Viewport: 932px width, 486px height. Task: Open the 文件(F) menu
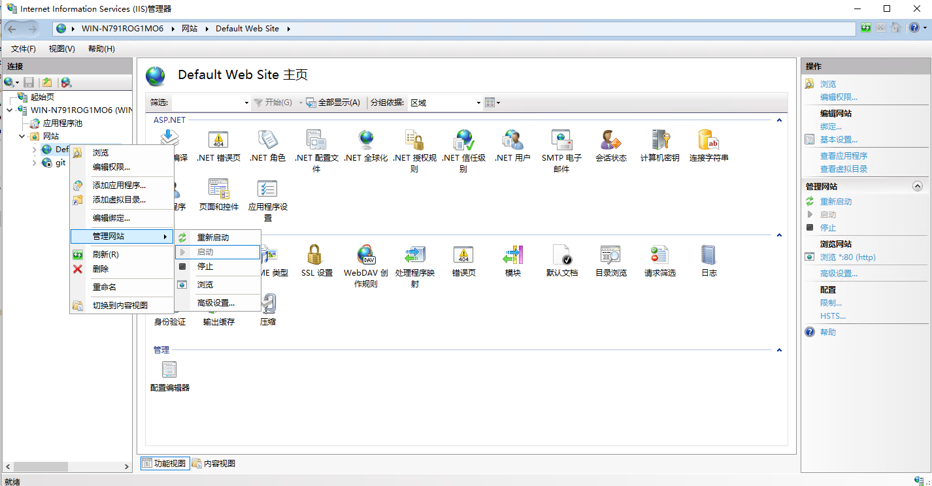click(x=23, y=48)
